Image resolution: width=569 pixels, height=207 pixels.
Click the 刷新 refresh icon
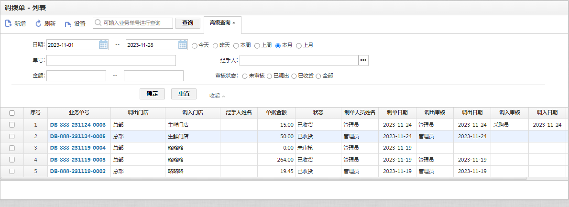pyautogui.click(x=38, y=23)
